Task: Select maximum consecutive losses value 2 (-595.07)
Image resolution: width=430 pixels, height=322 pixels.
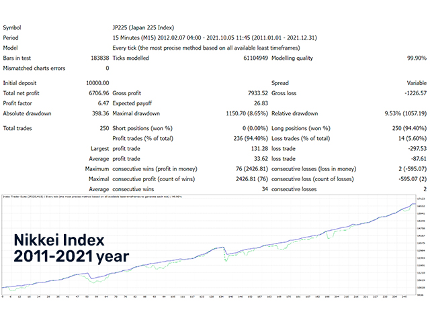Action: tap(413, 169)
